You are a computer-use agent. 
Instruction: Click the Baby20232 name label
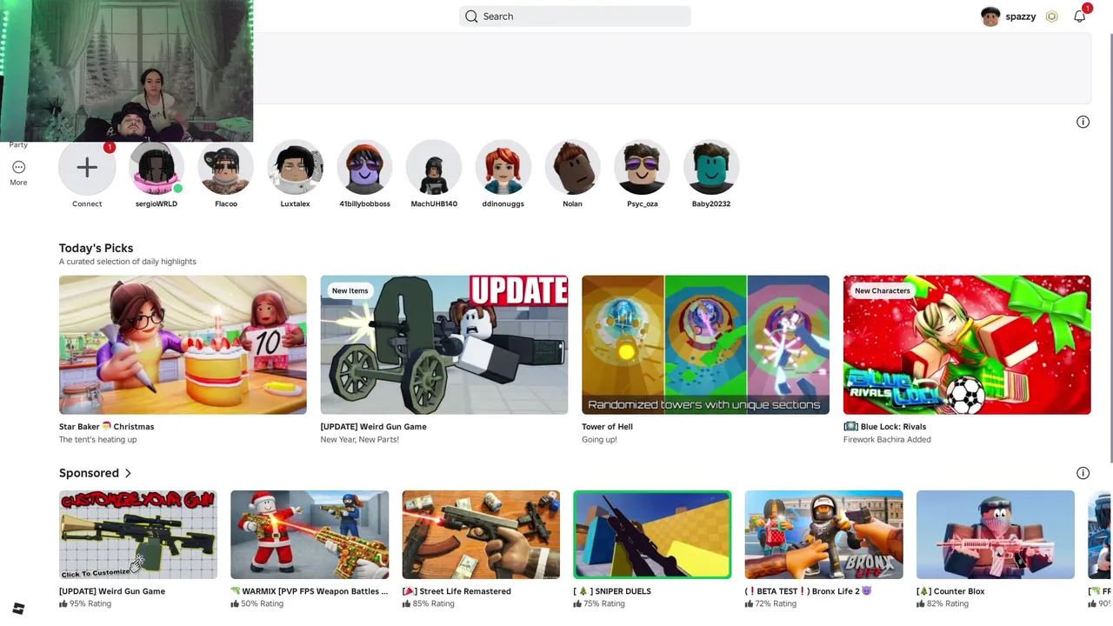point(711,204)
